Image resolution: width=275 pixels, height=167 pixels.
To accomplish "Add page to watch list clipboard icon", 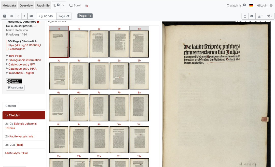I will point(245,16).
